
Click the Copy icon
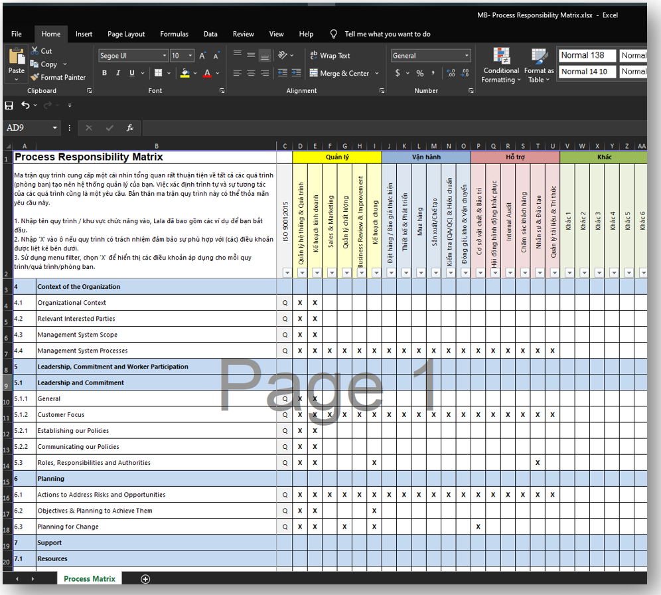35,64
